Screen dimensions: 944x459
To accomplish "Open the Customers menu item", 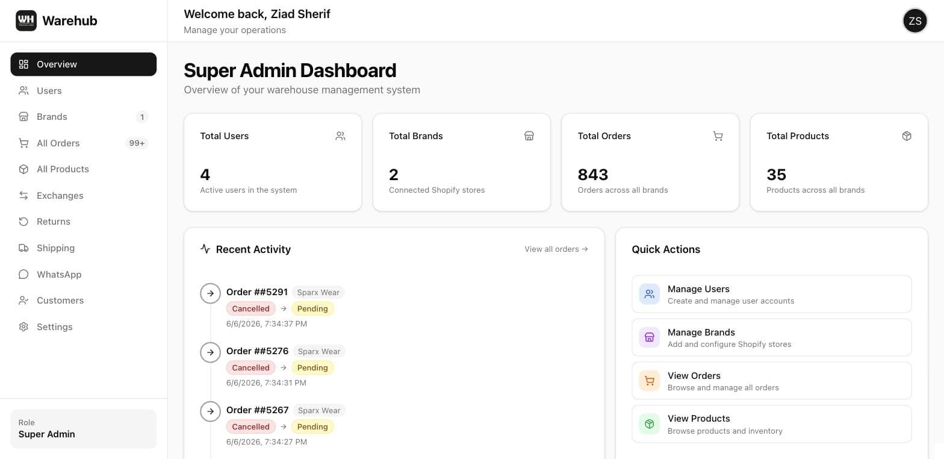I will tap(84, 301).
